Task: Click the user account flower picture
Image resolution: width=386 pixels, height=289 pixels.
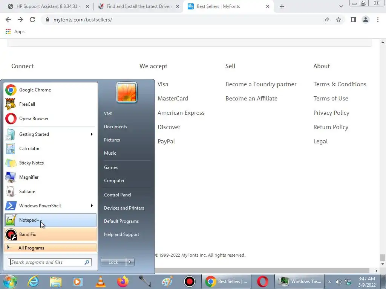Action: 127,92
